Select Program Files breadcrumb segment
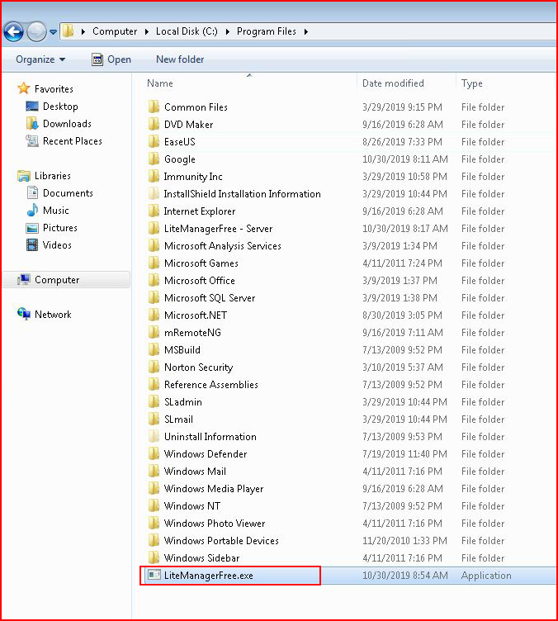Viewport: 558px width, 621px height. (x=267, y=31)
